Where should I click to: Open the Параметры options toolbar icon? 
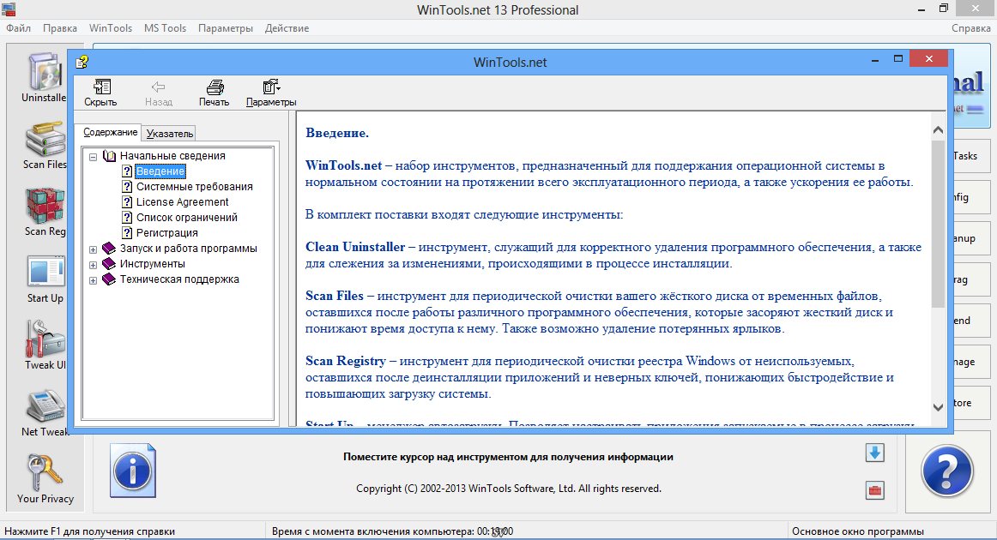(271, 87)
